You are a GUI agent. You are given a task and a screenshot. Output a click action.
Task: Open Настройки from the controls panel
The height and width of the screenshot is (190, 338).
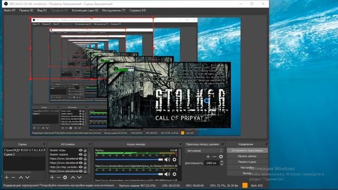tap(247, 167)
